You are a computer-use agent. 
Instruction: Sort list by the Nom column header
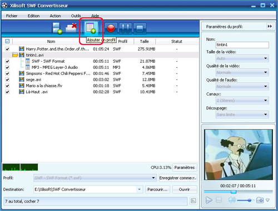pyautogui.click(x=51, y=41)
